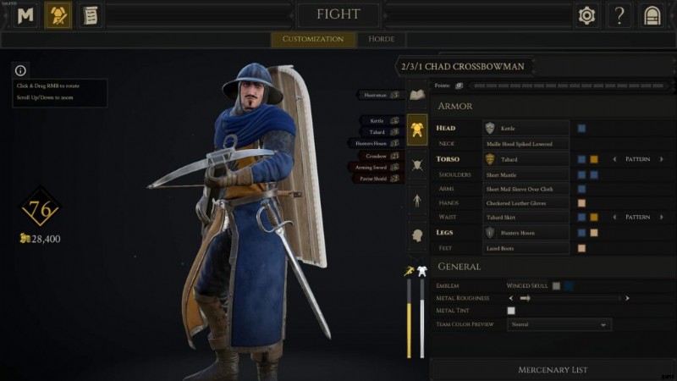Click the info circle icon
677x381 pixels.
pos(20,70)
